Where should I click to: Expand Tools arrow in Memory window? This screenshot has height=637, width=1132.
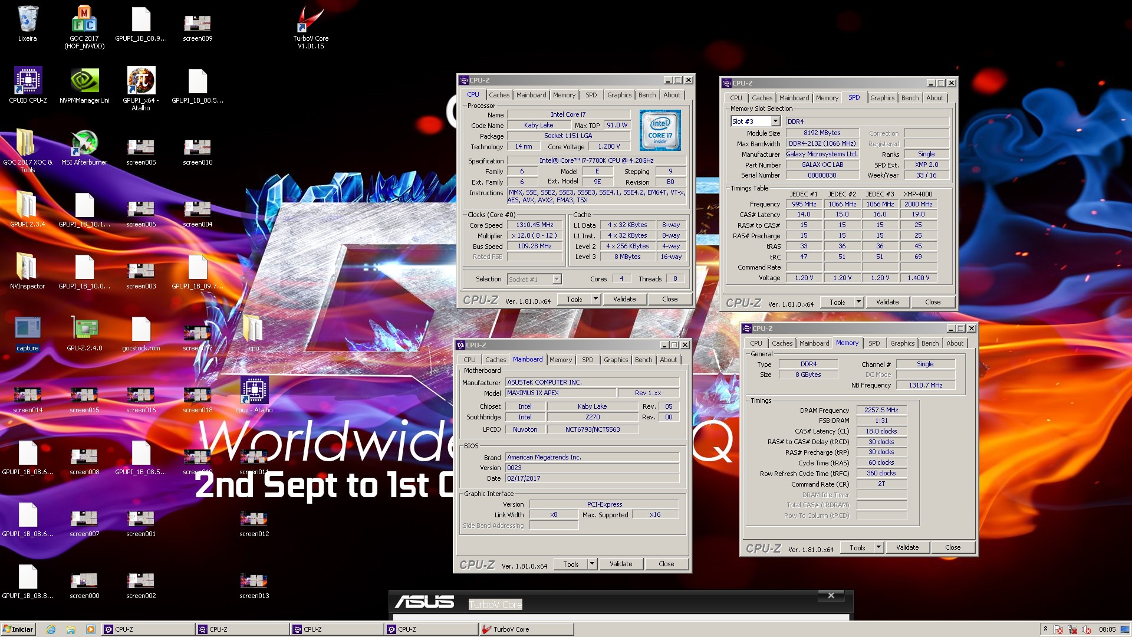click(x=878, y=547)
